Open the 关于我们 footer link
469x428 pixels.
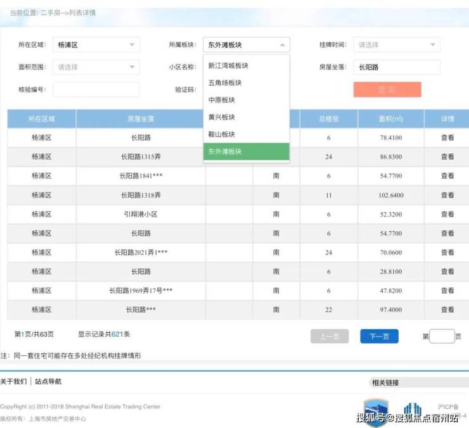click(x=14, y=382)
